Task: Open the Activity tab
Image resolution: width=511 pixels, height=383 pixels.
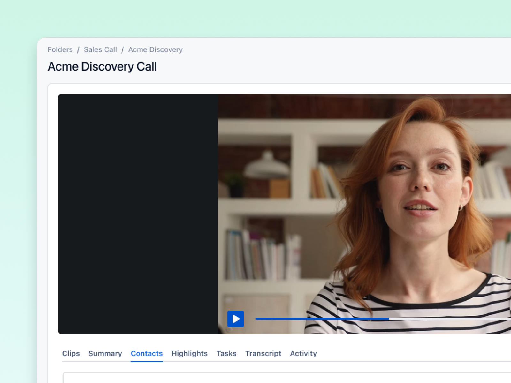Action: 303,354
